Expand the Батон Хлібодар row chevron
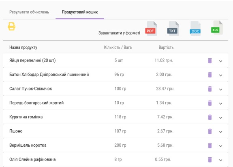The height and width of the screenshot is (167, 233). (221, 75)
